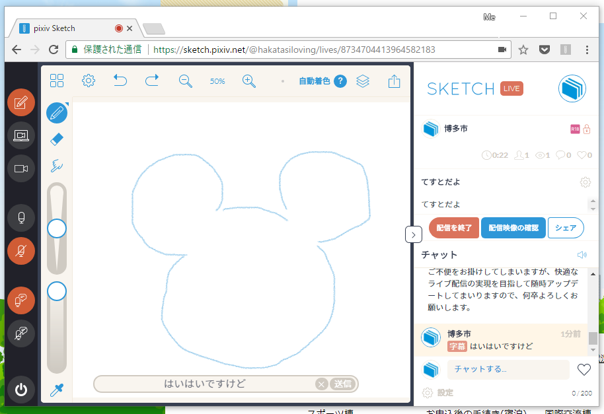Click the heart count in stream stats

click(584, 155)
